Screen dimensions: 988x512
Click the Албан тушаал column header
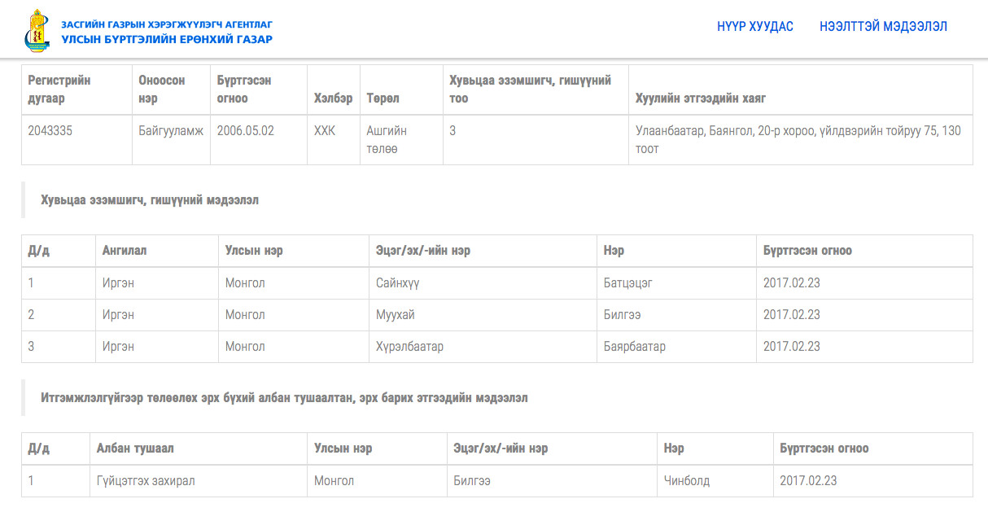click(x=199, y=449)
